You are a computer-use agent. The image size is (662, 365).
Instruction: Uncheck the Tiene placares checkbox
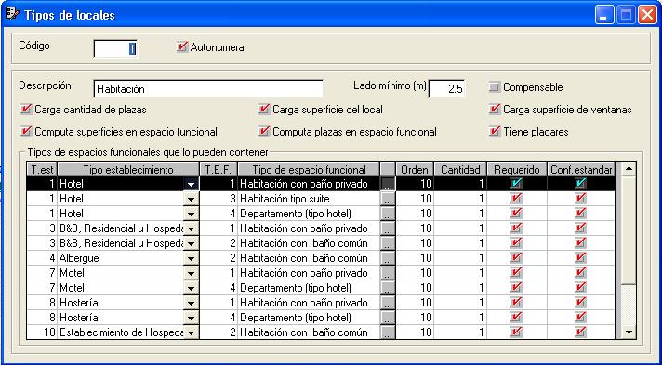pyautogui.click(x=494, y=131)
